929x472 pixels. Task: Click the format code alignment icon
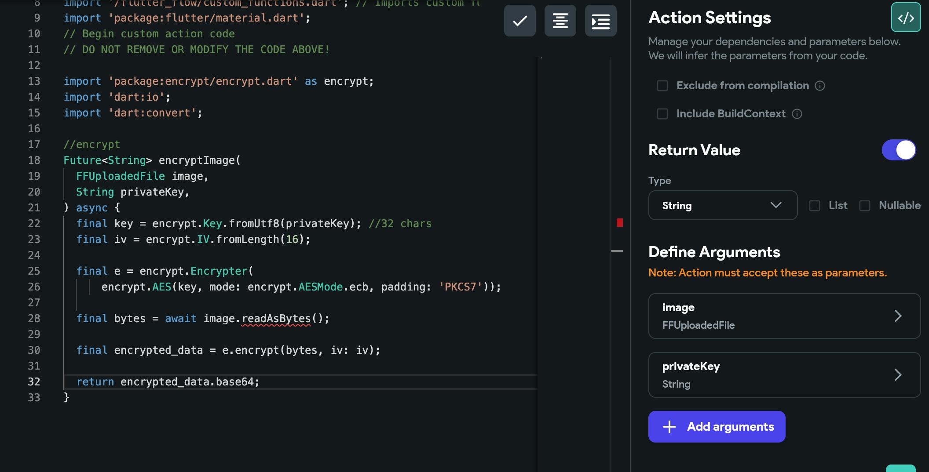coord(560,21)
